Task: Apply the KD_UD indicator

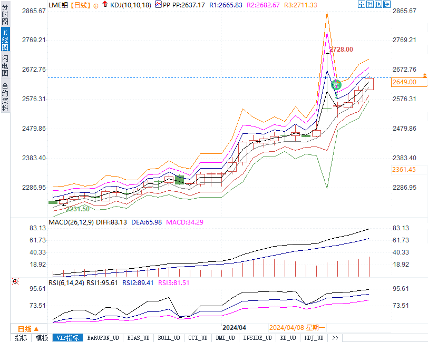Action: 288,338
